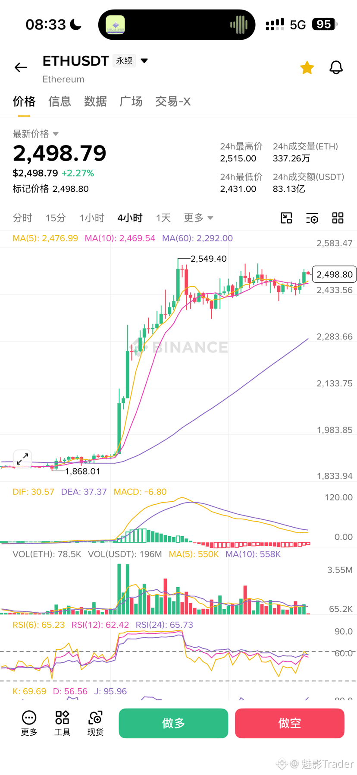The height and width of the screenshot is (775, 357).
Task: Switch to the 数据 tab
Action: (x=95, y=101)
